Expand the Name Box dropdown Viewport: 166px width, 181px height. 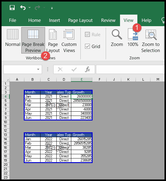click(x=38, y=69)
